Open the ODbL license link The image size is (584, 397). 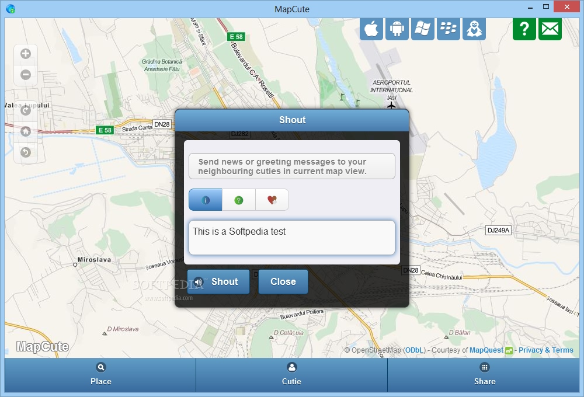tap(414, 350)
